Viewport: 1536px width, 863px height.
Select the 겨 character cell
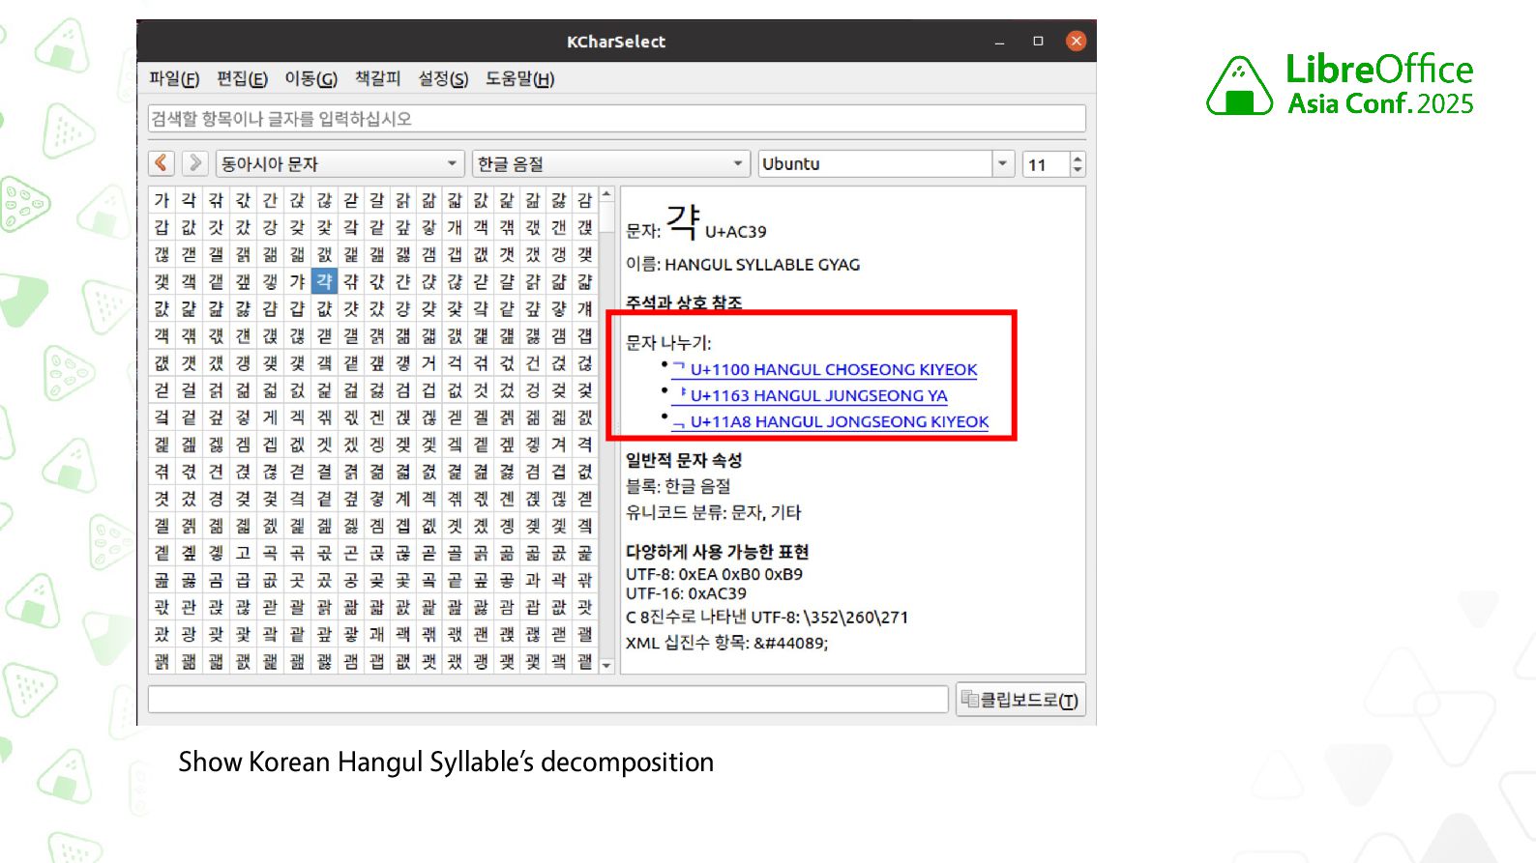(x=559, y=444)
